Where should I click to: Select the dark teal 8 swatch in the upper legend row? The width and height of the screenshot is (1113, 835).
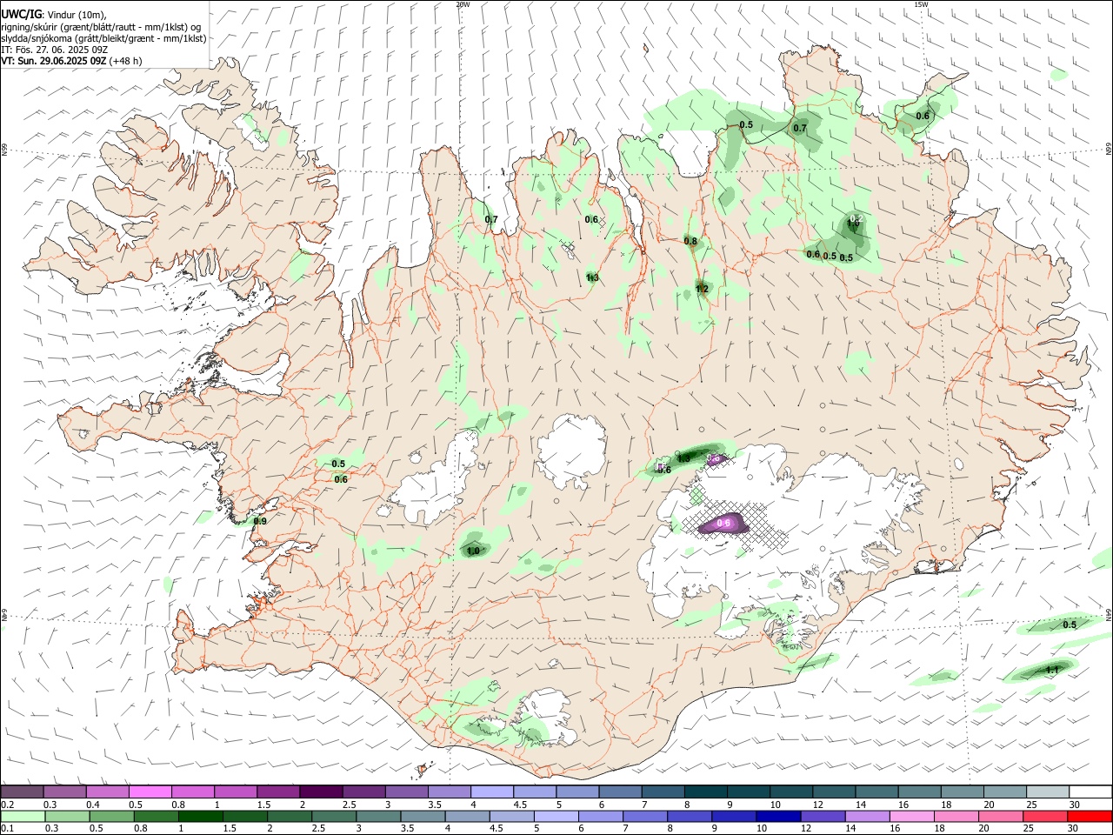(x=705, y=792)
